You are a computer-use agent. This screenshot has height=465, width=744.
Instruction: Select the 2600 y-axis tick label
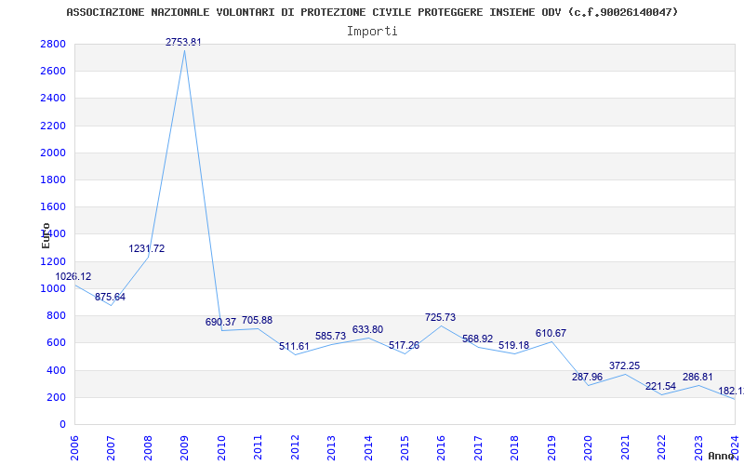tap(53, 72)
